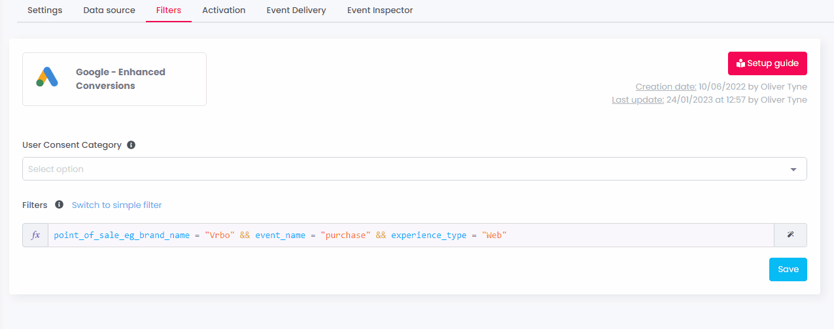Click the Google - Enhanced Conversions title

tap(120, 78)
